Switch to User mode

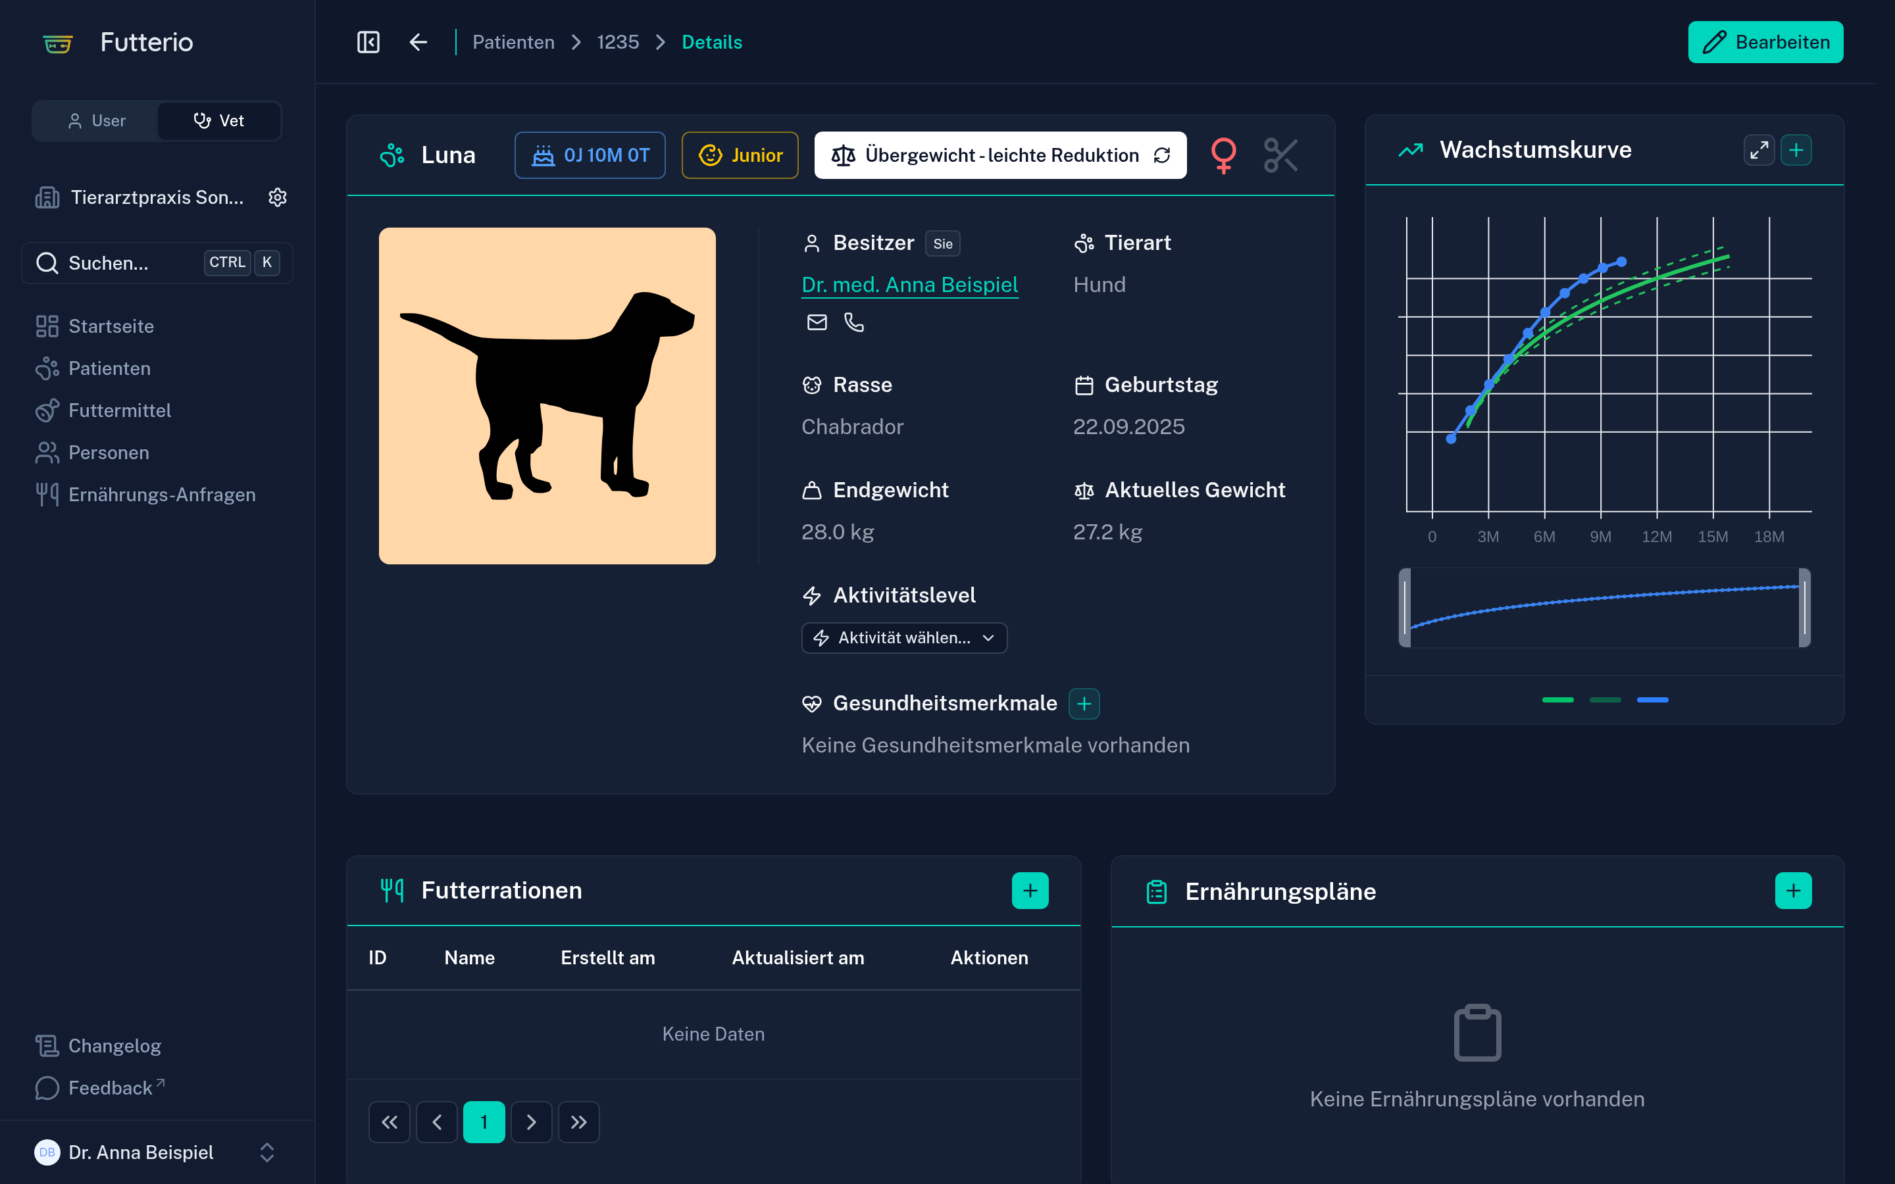pos(96,120)
